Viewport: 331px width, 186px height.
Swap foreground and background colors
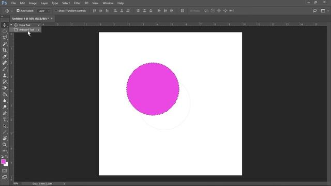pyautogui.click(x=7, y=157)
